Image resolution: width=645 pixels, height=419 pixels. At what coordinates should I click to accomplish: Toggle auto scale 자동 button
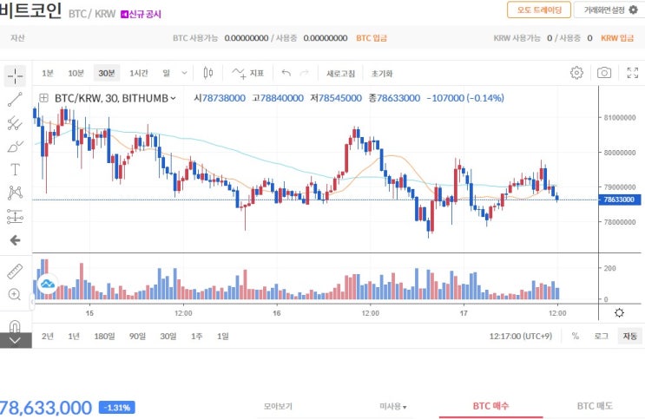pyautogui.click(x=629, y=337)
